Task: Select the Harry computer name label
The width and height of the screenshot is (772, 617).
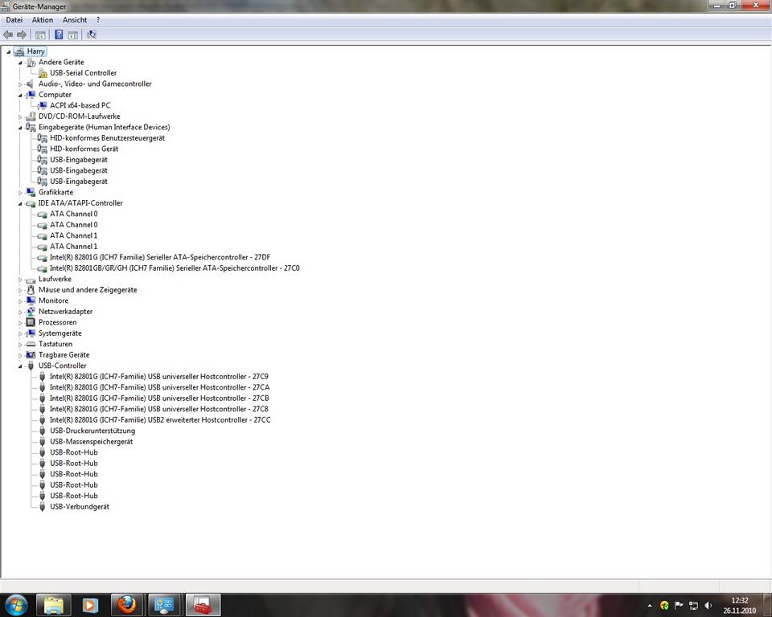Action: (36, 51)
